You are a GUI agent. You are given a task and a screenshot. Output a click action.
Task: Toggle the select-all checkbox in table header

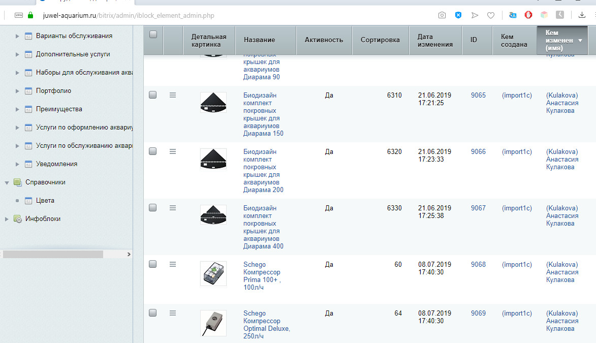(153, 34)
